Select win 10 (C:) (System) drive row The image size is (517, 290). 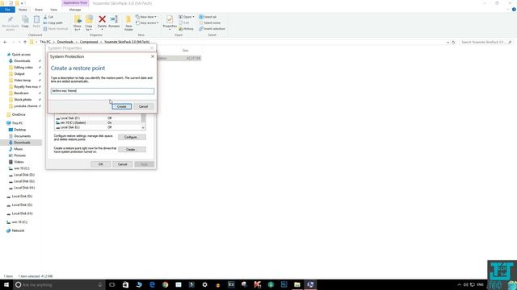[x=99, y=122]
